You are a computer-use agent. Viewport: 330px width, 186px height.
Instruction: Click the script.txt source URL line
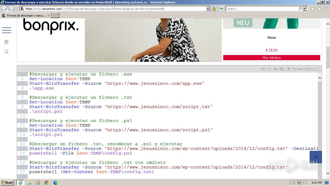click(x=121, y=107)
